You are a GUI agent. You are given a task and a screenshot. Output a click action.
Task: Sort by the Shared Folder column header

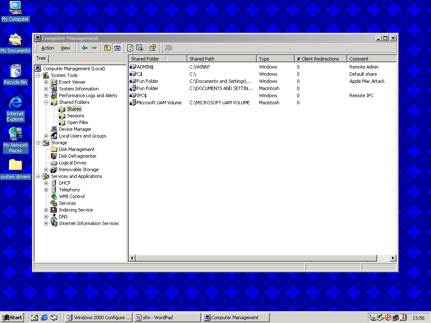[x=158, y=59]
